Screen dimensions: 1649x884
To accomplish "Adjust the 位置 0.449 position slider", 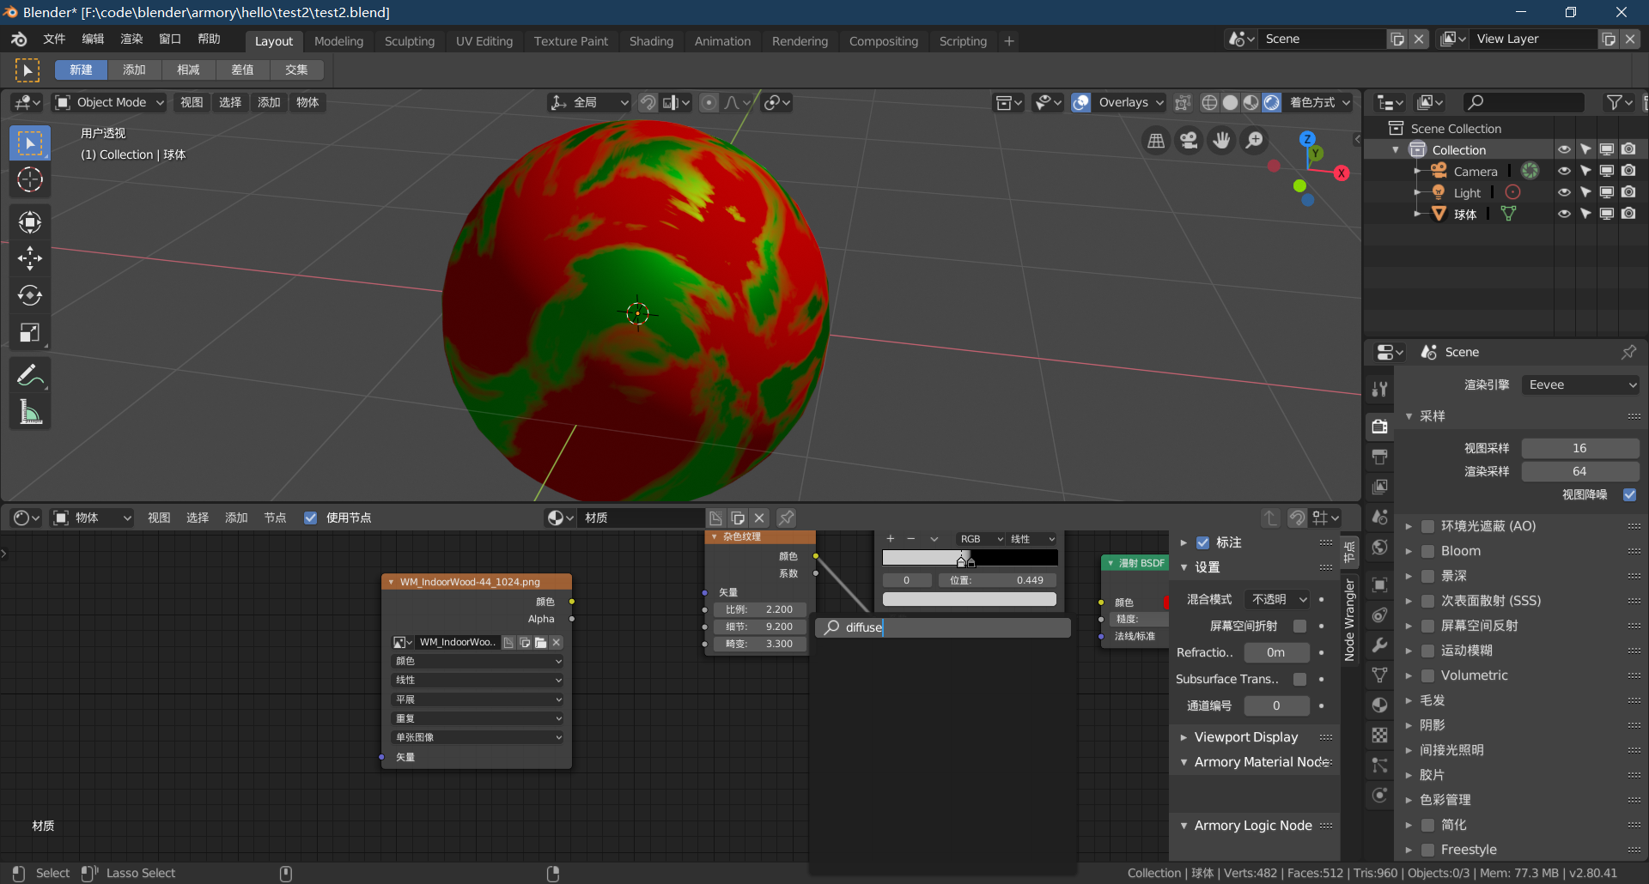I will tap(995, 580).
